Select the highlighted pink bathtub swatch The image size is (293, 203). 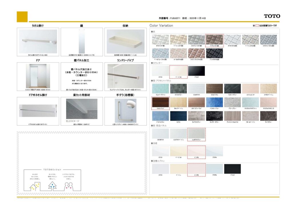[x=196, y=151]
